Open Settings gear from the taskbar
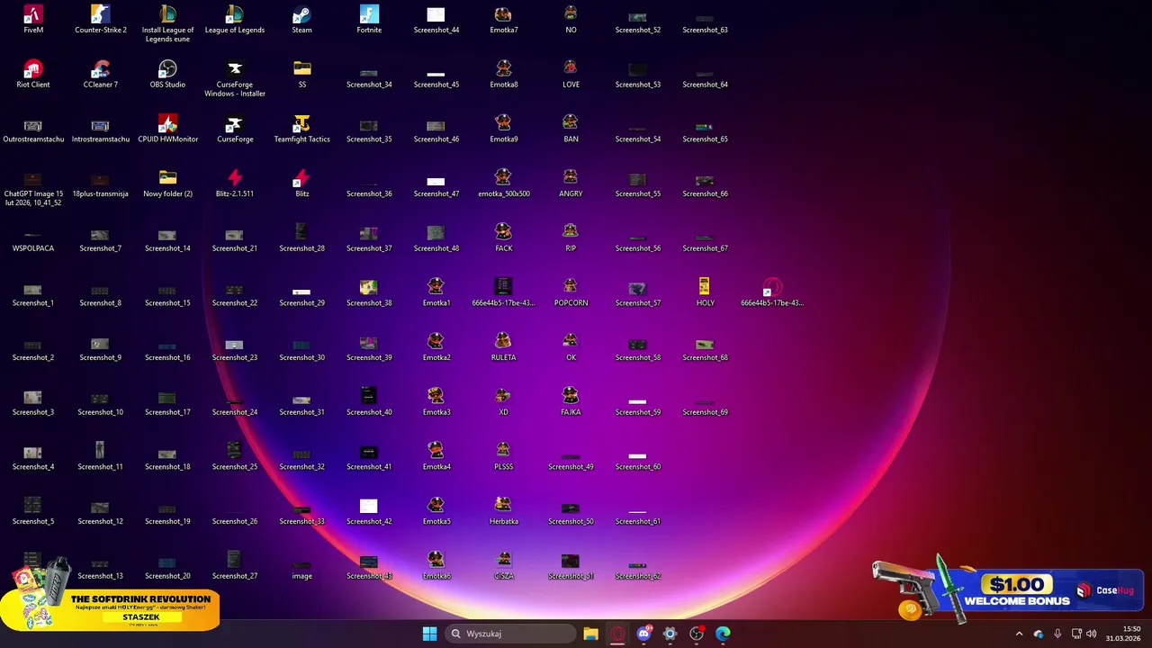The width and height of the screenshot is (1152, 648). [x=670, y=634]
